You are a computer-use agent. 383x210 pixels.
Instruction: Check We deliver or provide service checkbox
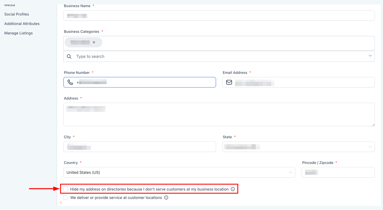[66, 198]
